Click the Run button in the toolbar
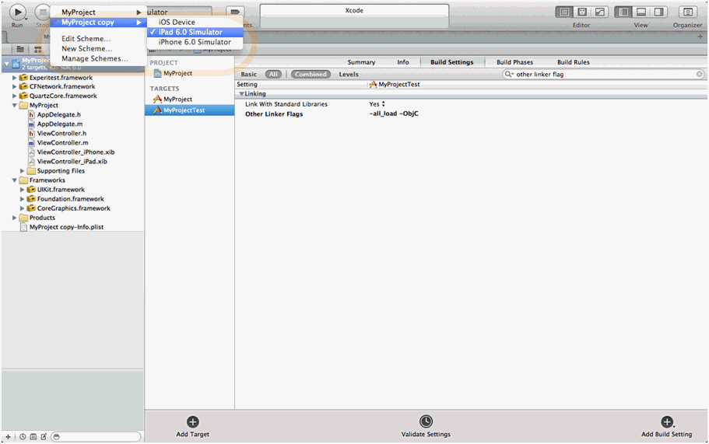This screenshot has height=444, width=709. coord(17,12)
